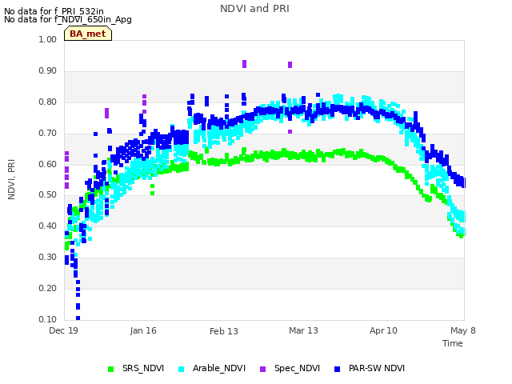Click the 'No data for f_NDVI_650in_Apg' message

coord(68,20)
